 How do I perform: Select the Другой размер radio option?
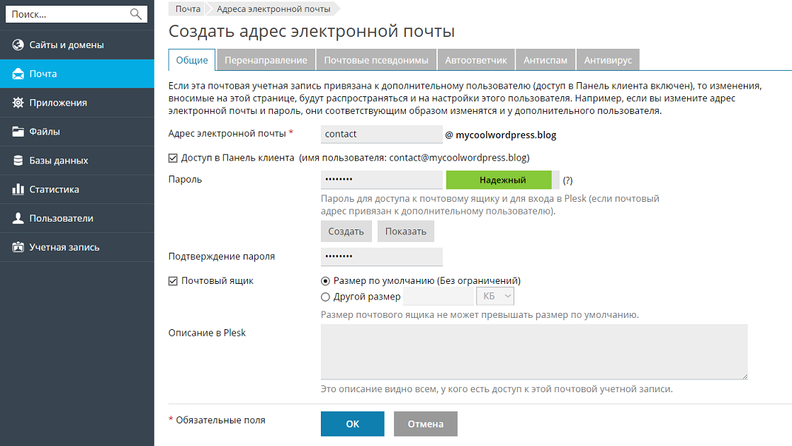[x=326, y=297]
